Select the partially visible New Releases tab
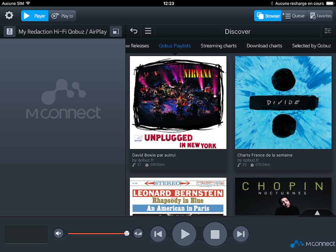Screen dimensions: 336x252 [138, 46]
